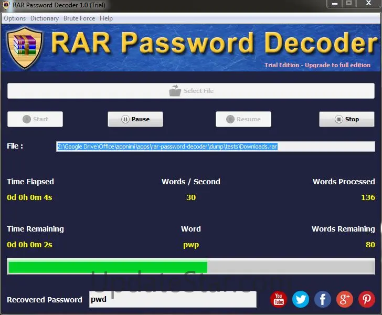Image resolution: width=382 pixels, height=315 pixels.
Task: Open the YouTube social icon
Action: tap(279, 299)
